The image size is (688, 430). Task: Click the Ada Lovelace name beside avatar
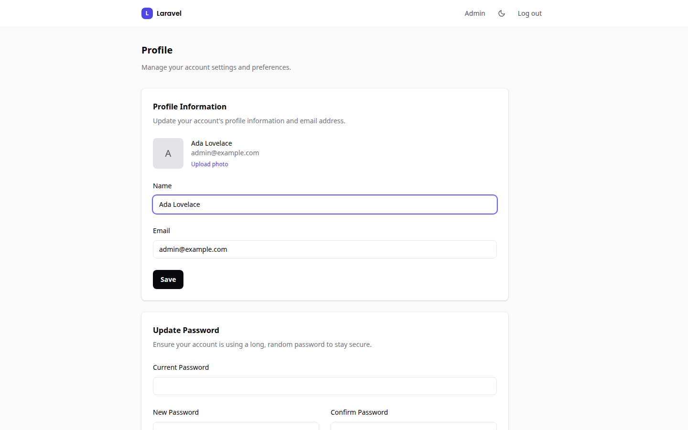(x=212, y=143)
